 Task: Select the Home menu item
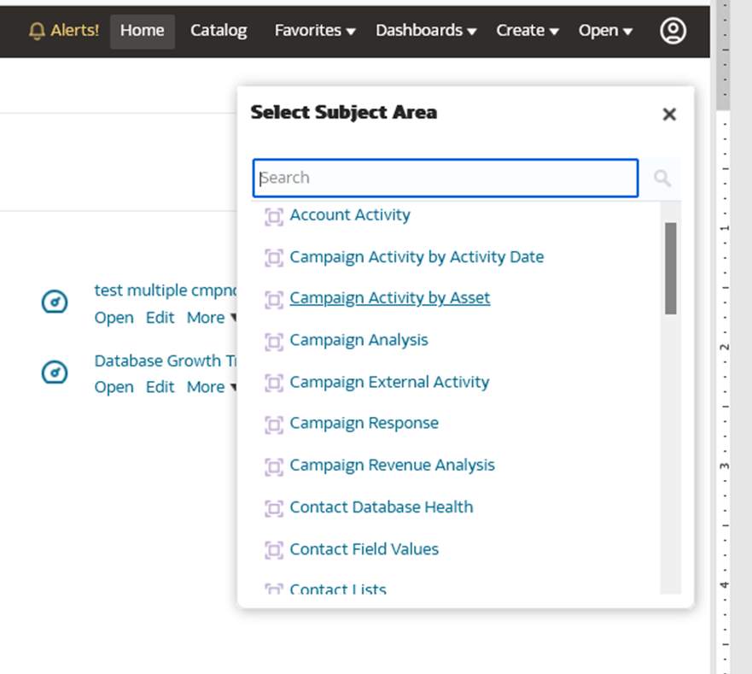[x=142, y=30]
